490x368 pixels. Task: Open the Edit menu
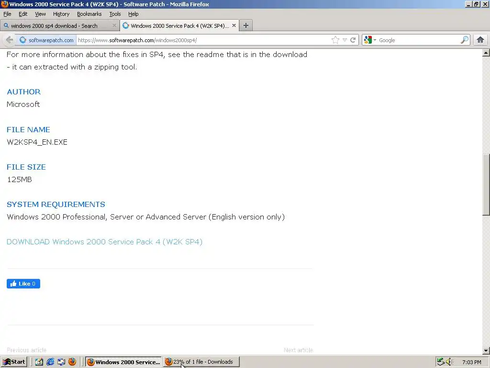click(x=23, y=14)
